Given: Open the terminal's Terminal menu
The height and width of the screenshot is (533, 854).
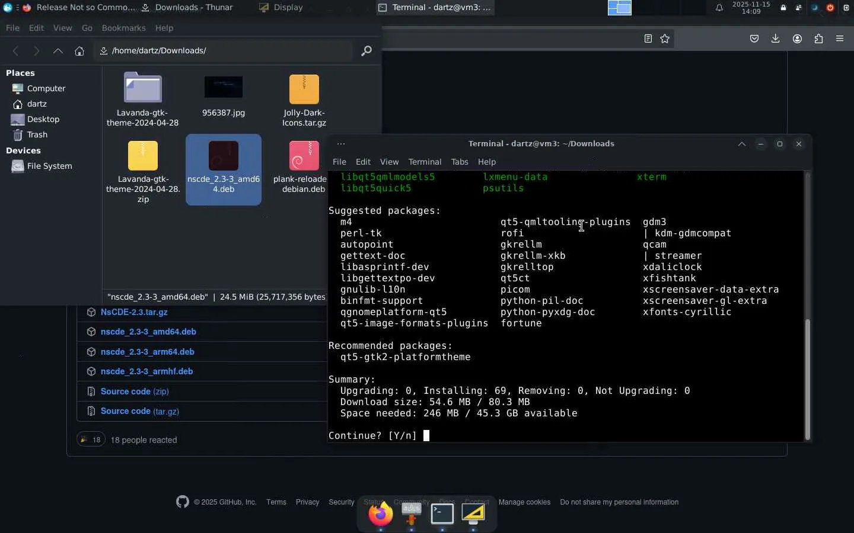Looking at the screenshot, I should (425, 162).
